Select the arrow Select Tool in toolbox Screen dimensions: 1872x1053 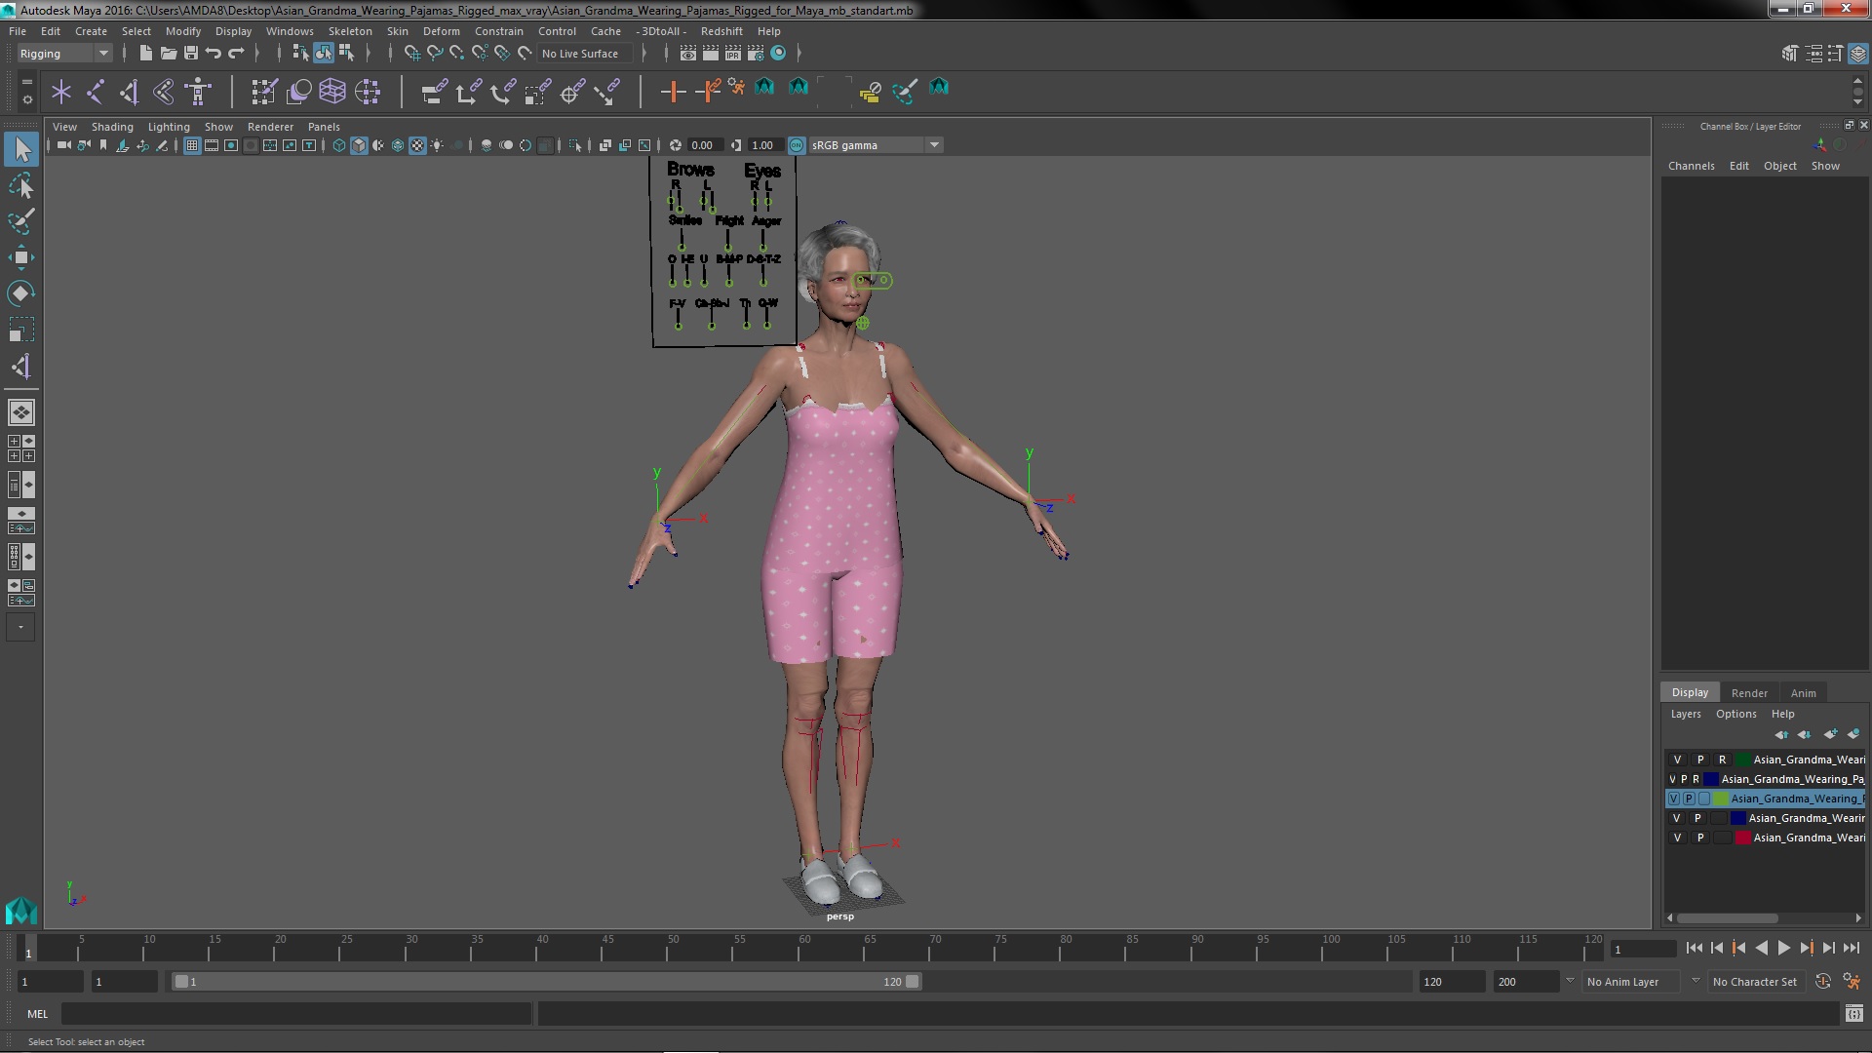pyautogui.click(x=21, y=149)
